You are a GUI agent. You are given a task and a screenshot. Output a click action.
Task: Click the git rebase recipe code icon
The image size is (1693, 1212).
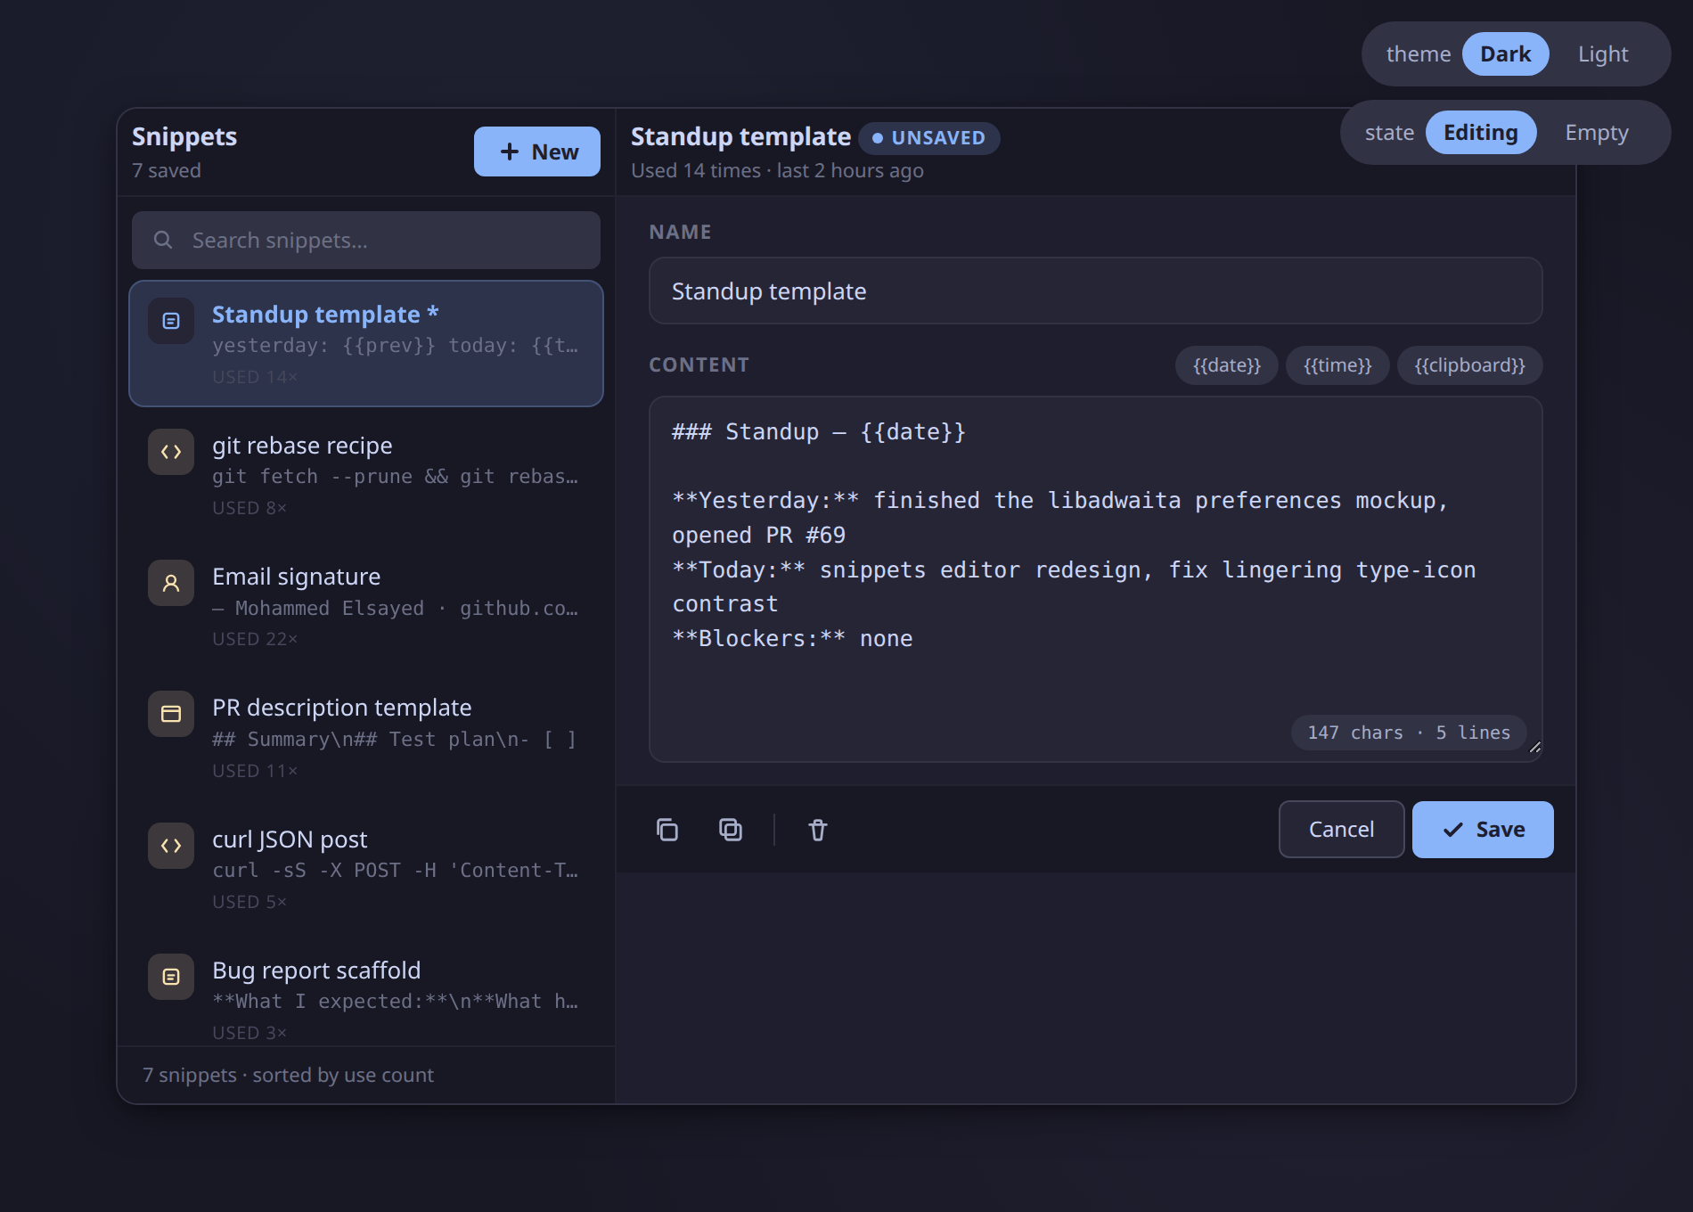coord(171,452)
